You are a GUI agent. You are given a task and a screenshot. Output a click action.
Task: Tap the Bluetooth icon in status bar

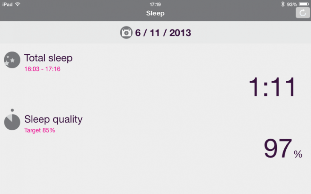[282, 4]
